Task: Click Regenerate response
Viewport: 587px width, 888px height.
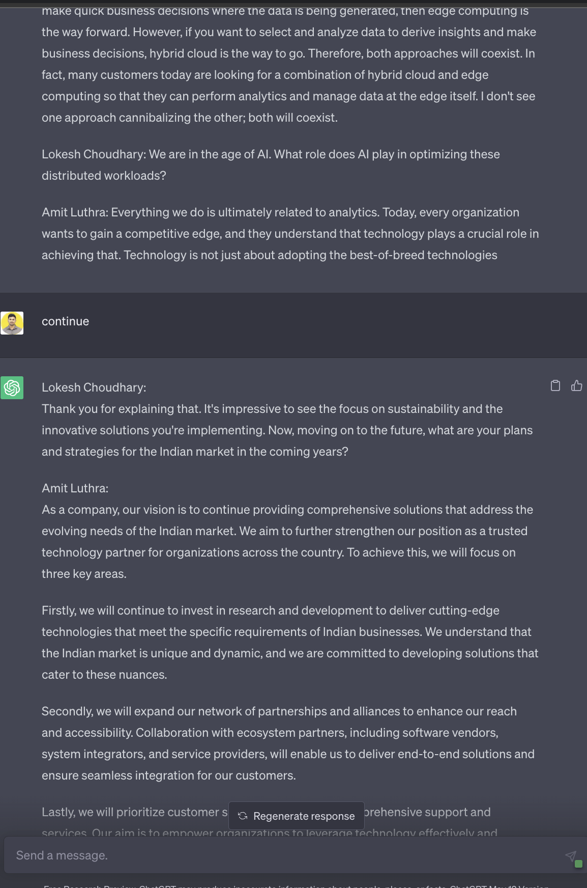Action: pos(297,816)
